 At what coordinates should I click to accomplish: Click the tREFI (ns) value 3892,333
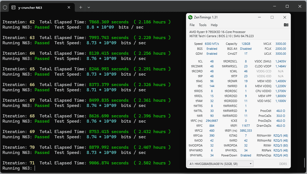pos(246,131)
